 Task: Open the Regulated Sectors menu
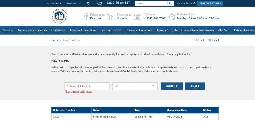[111, 30]
